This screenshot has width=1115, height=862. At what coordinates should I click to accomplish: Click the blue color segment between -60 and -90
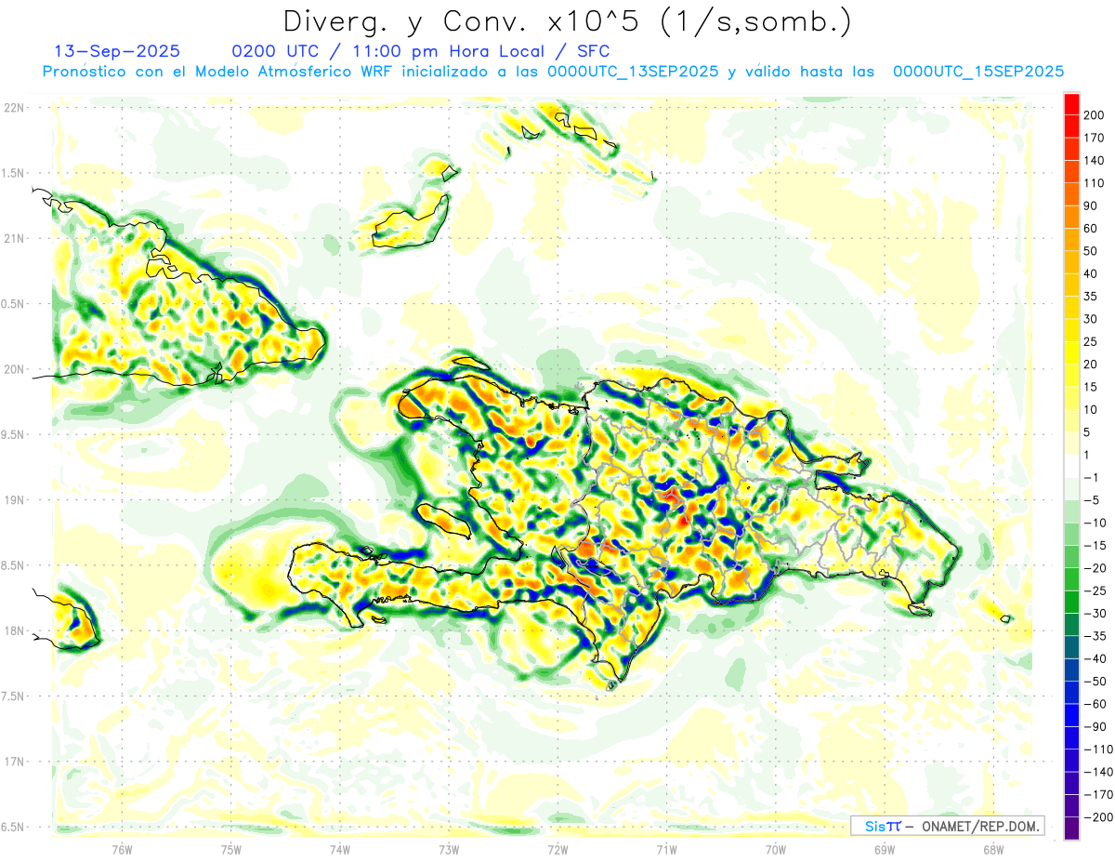pos(1071,715)
